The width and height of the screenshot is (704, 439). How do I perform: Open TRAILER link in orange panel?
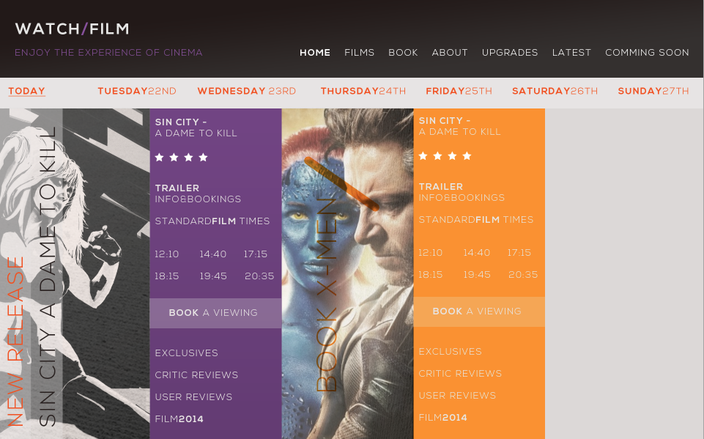[441, 187]
